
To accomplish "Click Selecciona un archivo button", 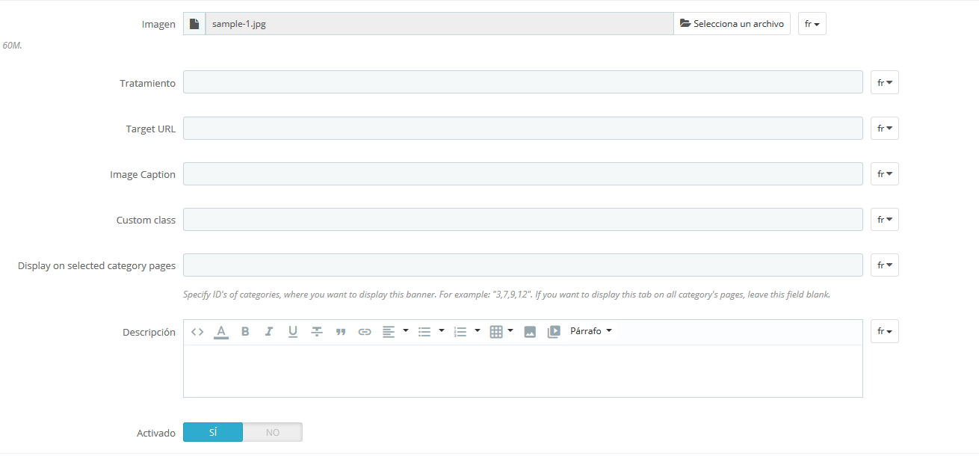I will coord(732,24).
